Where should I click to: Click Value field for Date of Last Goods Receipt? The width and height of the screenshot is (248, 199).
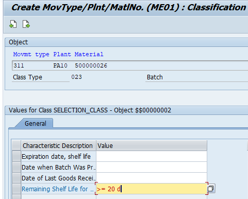152,178
